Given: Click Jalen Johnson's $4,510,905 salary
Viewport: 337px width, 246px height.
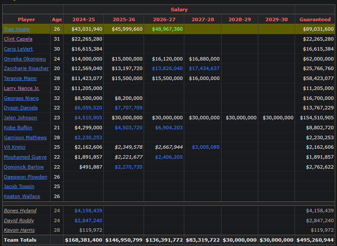Looking at the screenshot, I should point(88,118).
